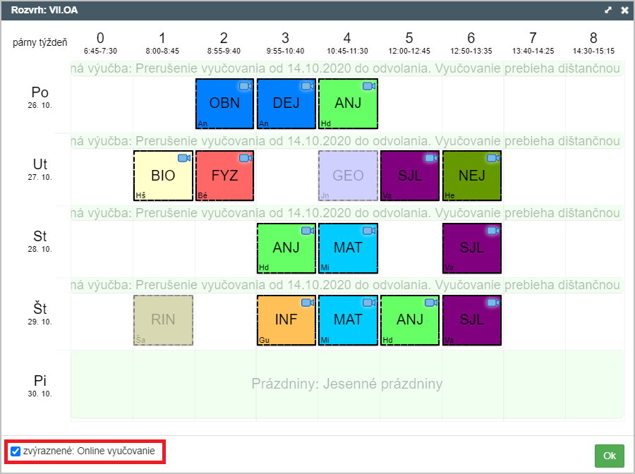The height and width of the screenshot is (474, 635).
Task: Click camera icon on Wednesday MAT lesson
Action: coord(368,231)
